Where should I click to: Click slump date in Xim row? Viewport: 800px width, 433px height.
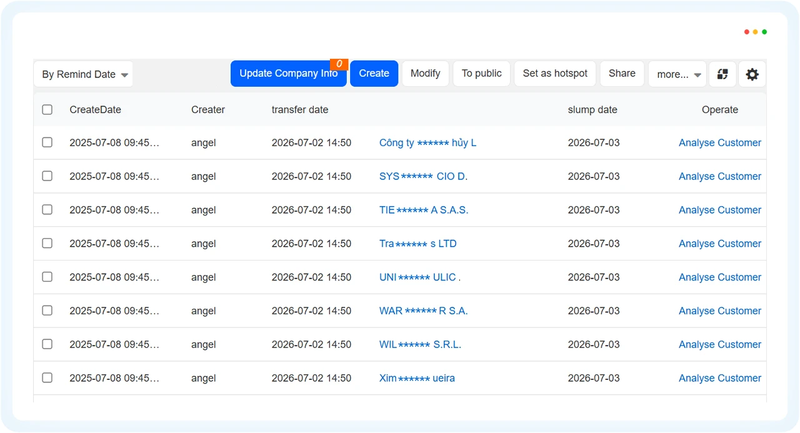[x=594, y=378]
